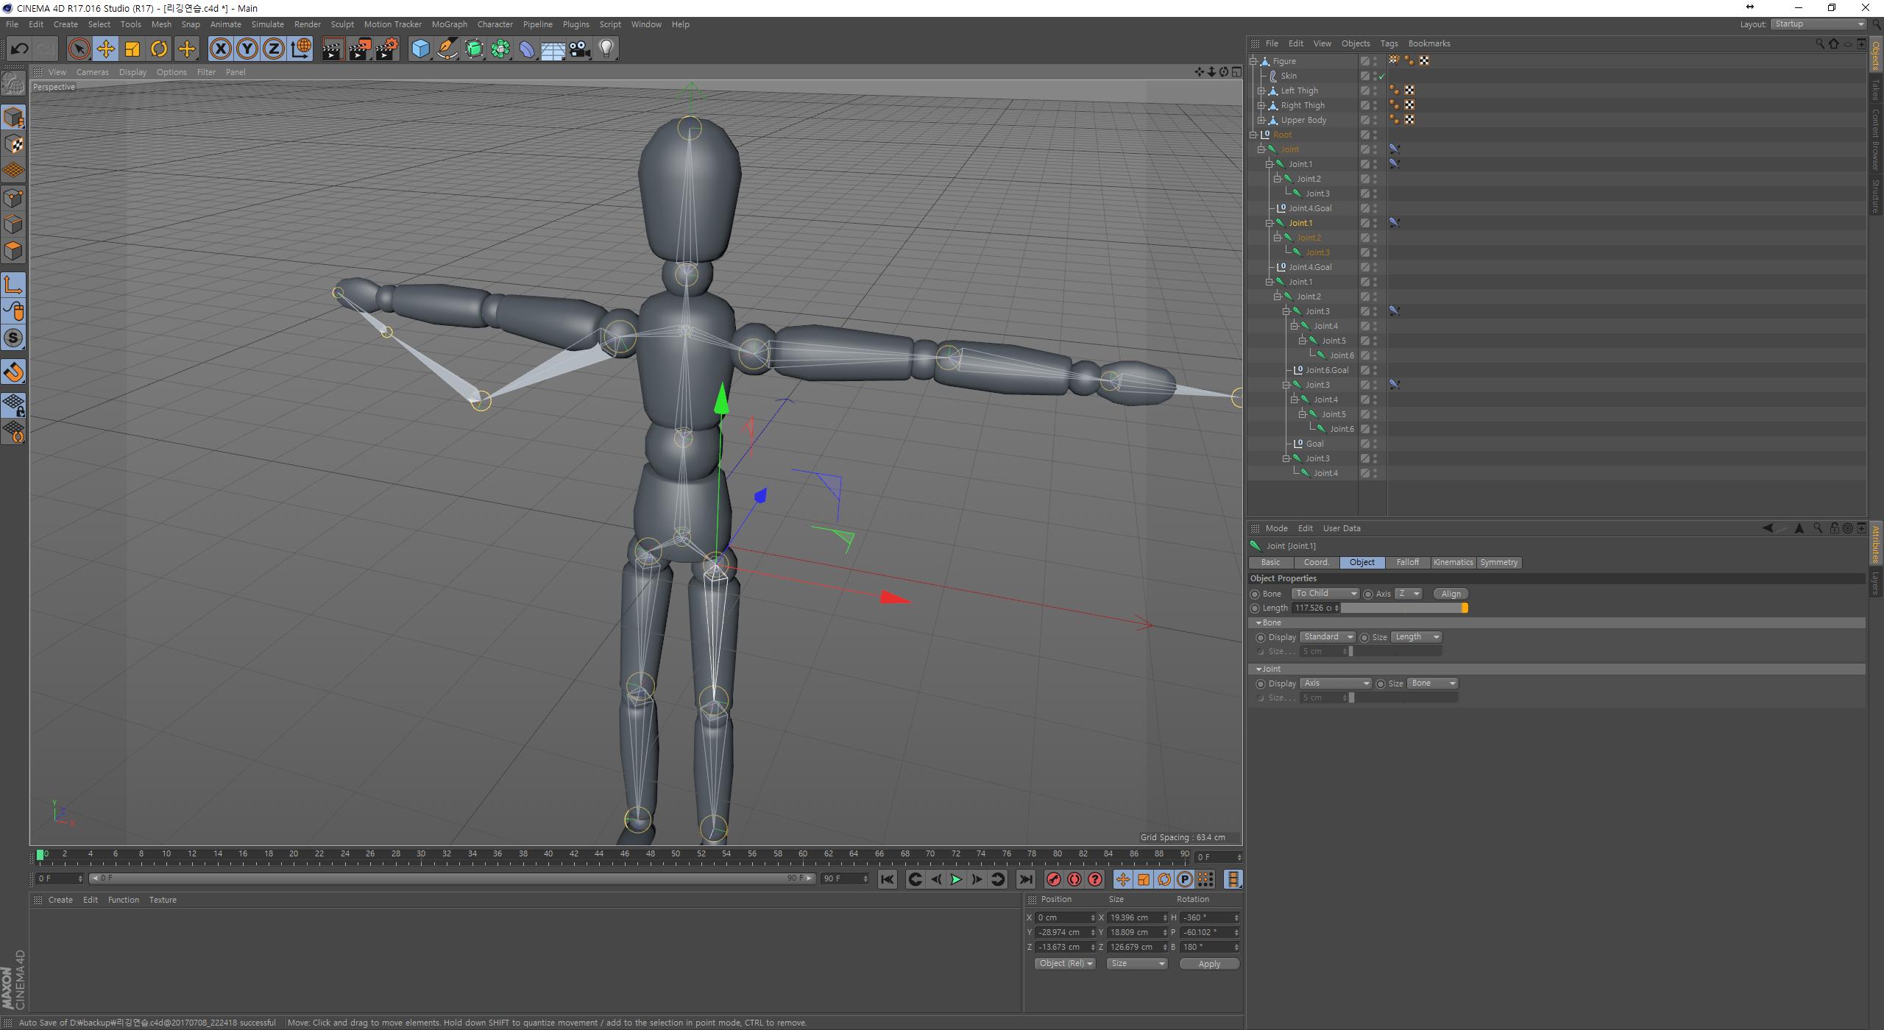This screenshot has width=1884, height=1030.
Task: Toggle Parameter (P) keyframe recording
Action: point(1184,879)
